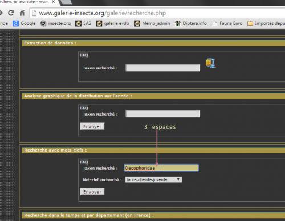Image resolution: width=285 pixels, height=221 pixels.
Task: Open the galerie evdb bookmark
Action: point(112,23)
